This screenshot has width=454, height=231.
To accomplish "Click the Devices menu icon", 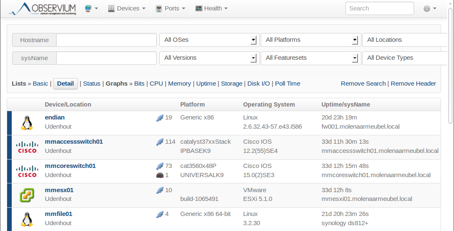I will (x=112, y=9).
